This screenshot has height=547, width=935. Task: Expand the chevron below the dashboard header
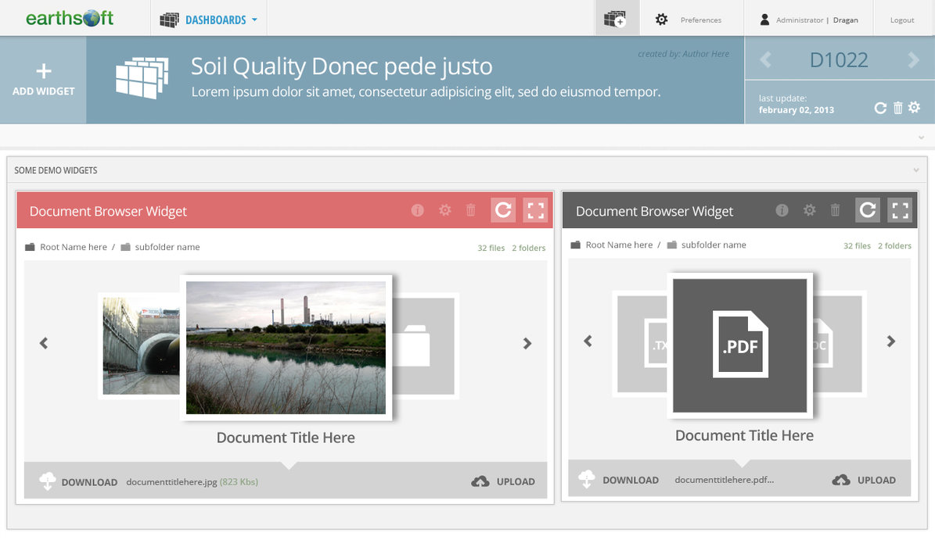coord(921,138)
